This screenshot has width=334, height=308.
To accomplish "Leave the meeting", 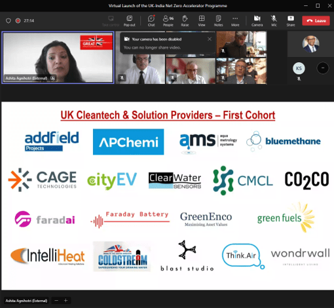I will (x=316, y=21).
